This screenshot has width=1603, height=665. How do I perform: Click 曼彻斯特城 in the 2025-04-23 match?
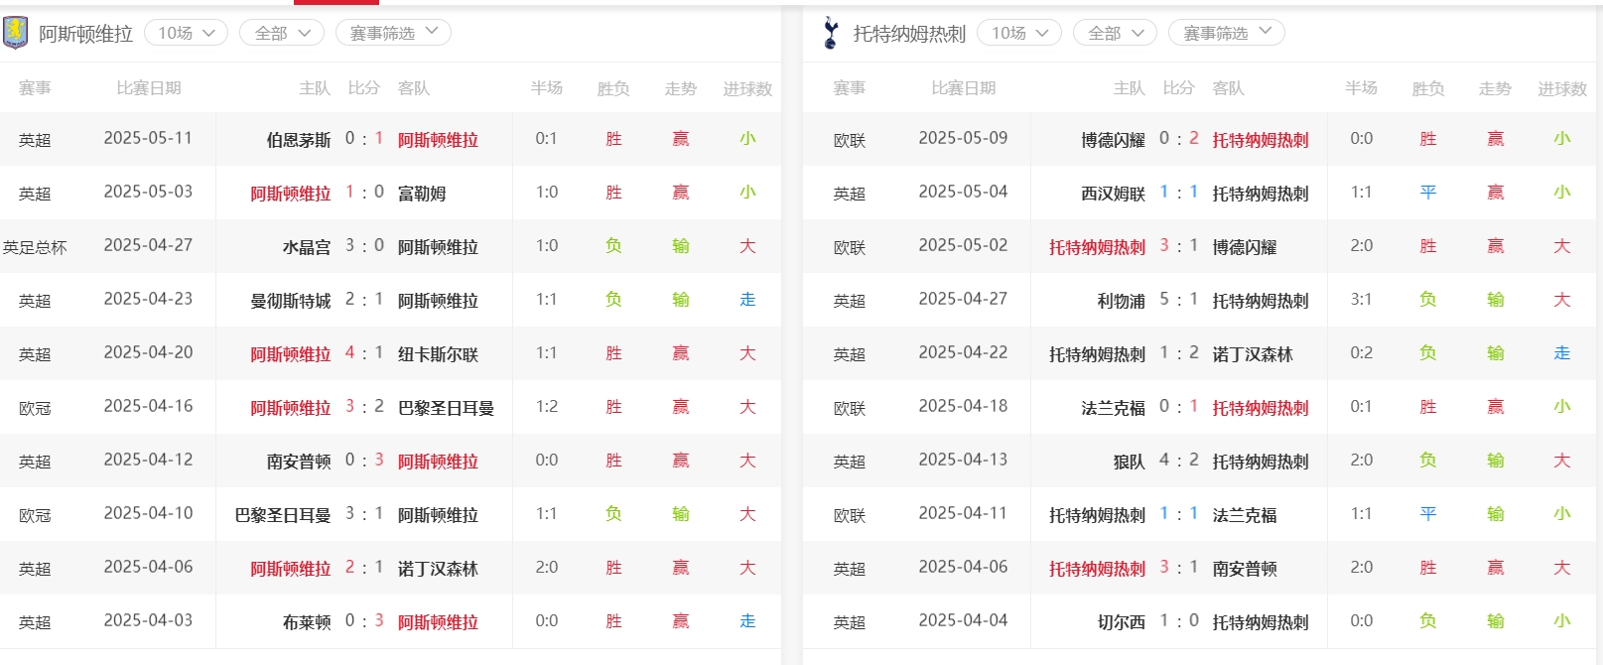pos(290,301)
